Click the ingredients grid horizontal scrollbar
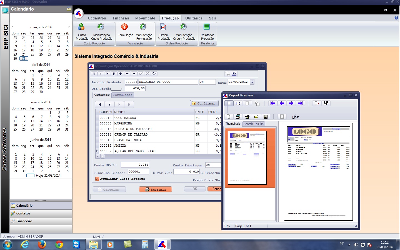This screenshot has width=400, height=250. pyautogui.click(x=158, y=156)
